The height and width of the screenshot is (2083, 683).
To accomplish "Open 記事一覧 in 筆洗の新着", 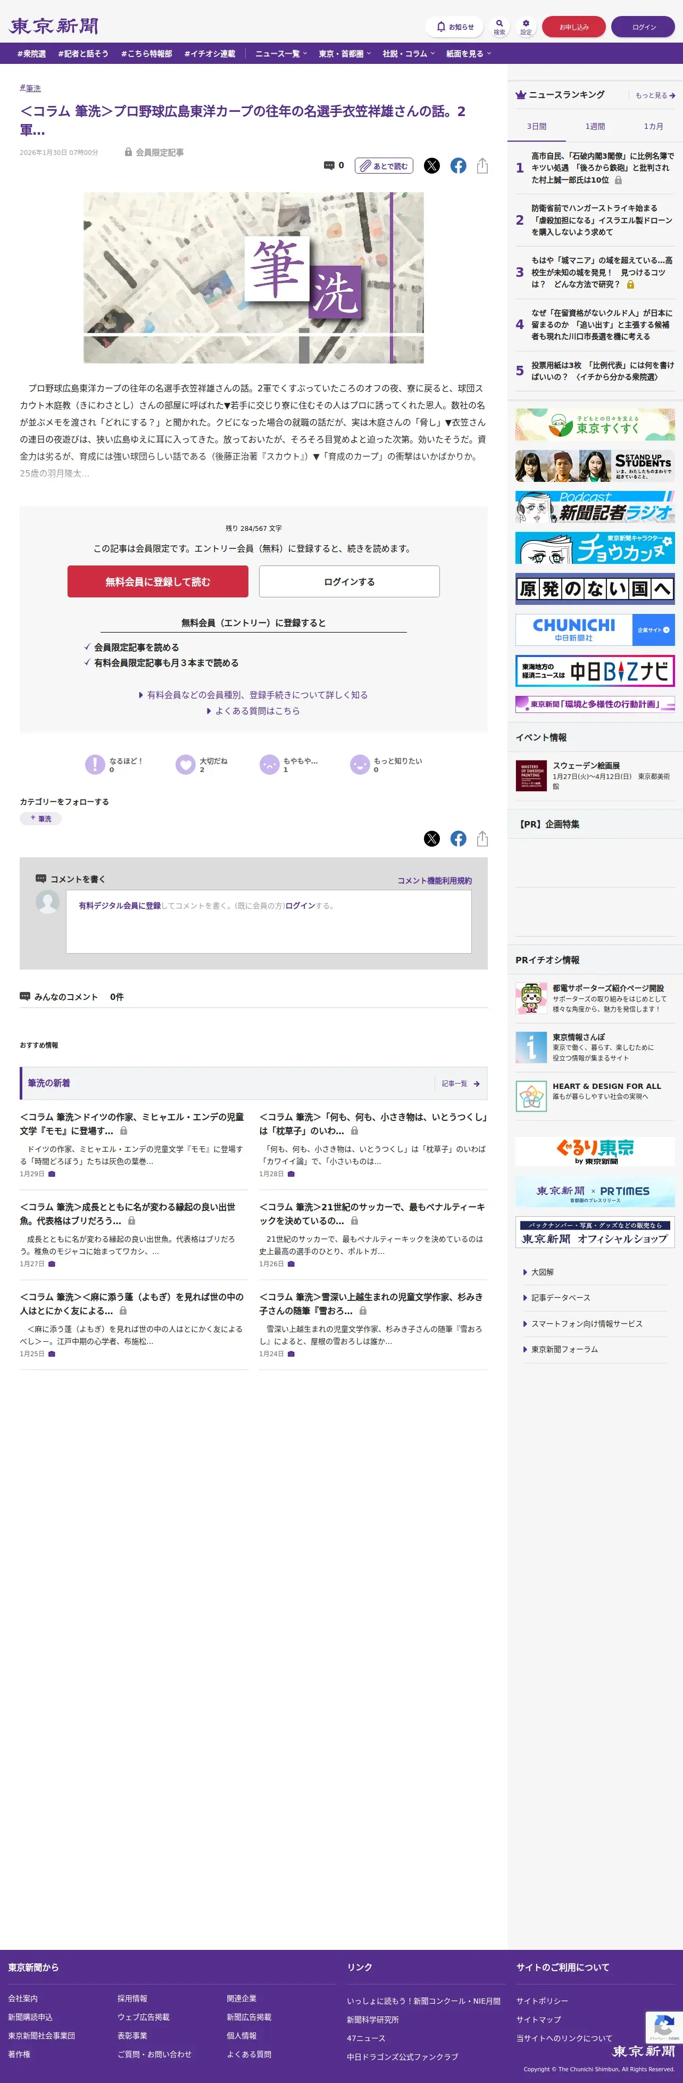I will [x=461, y=1084].
